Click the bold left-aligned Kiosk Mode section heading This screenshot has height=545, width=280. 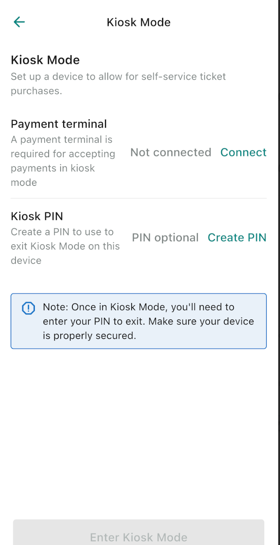[45, 60]
